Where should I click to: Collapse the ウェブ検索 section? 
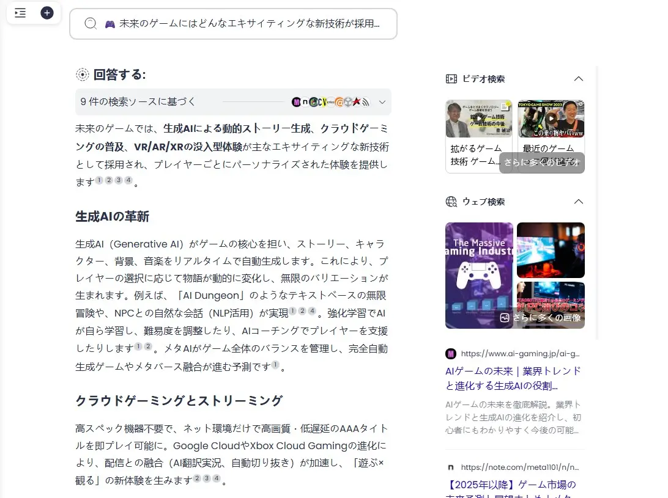[x=578, y=202]
